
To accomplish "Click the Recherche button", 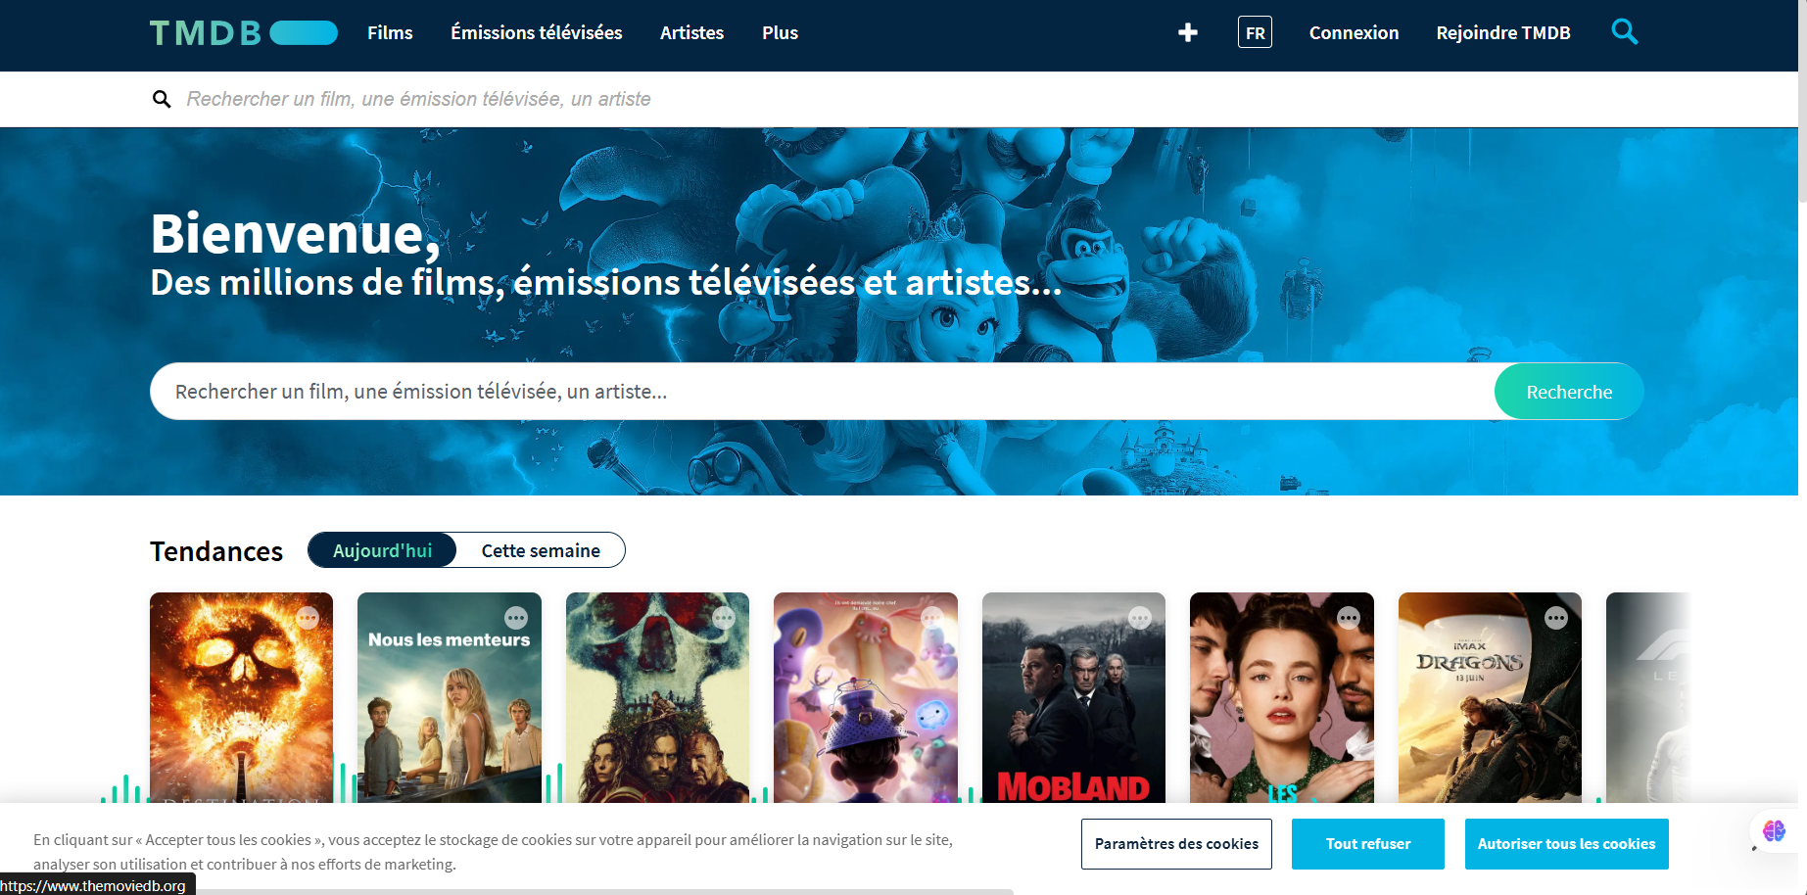I will click(x=1569, y=392).
